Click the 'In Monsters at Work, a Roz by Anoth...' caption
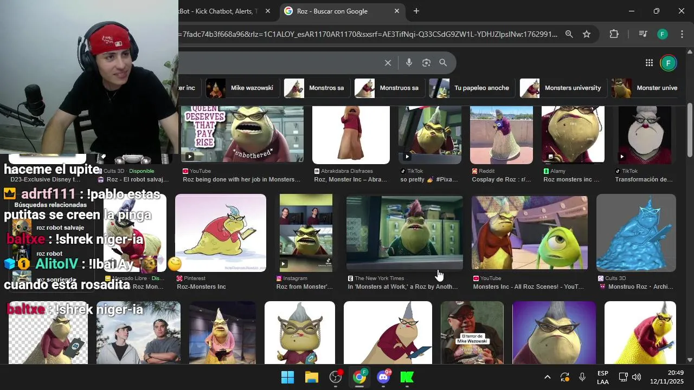The height and width of the screenshot is (390, 694). click(403, 287)
